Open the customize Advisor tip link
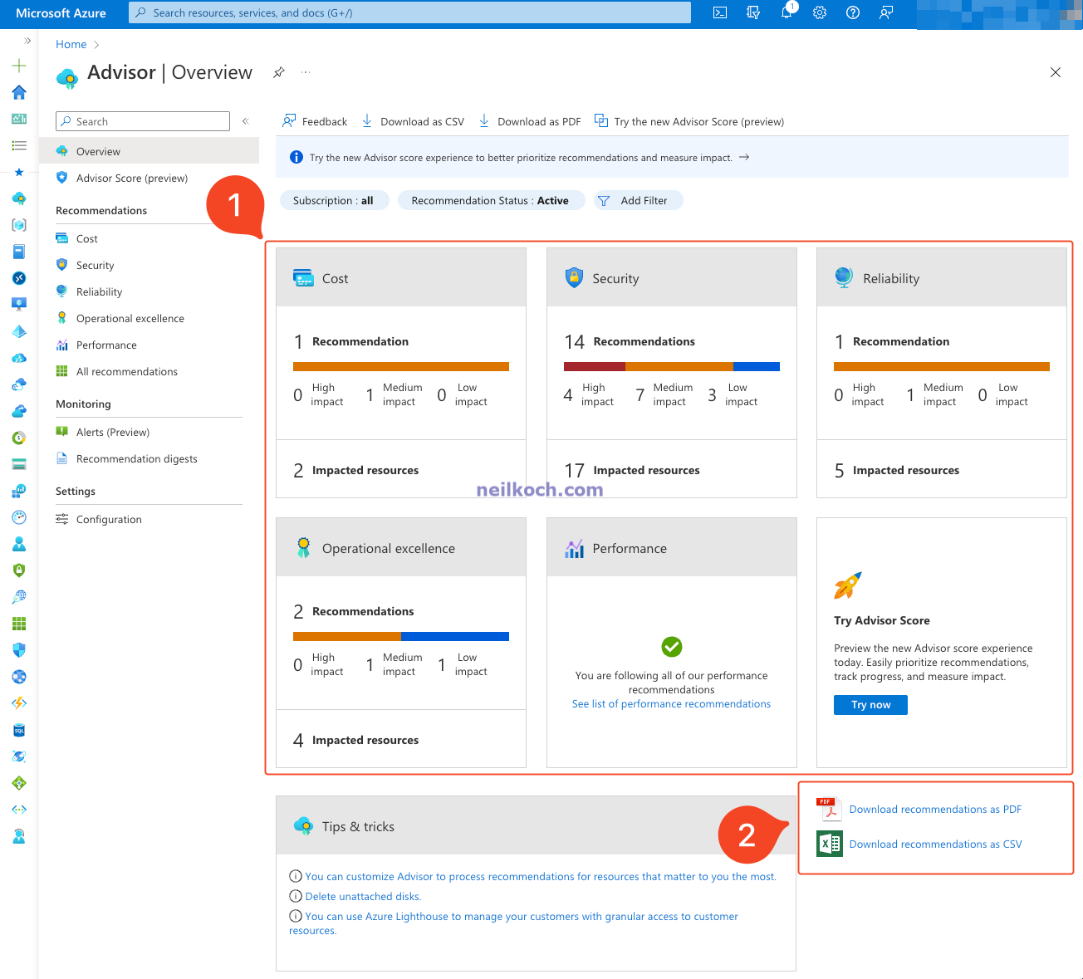This screenshot has height=979, width=1083. click(x=541, y=877)
